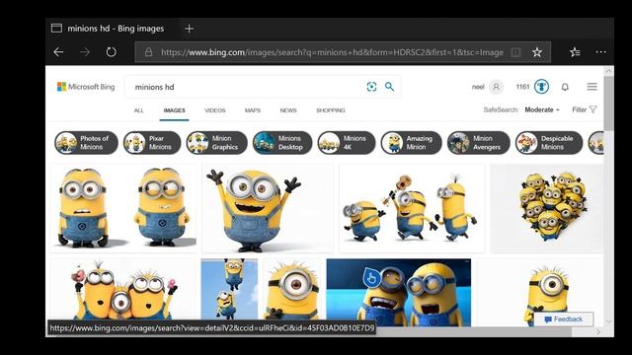
Task: Reload the page with refresh icon
Action: tap(111, 52)
